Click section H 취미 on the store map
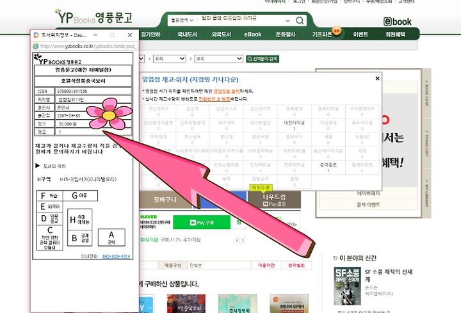The image size is (461, 313). click(x=79, y=220)
